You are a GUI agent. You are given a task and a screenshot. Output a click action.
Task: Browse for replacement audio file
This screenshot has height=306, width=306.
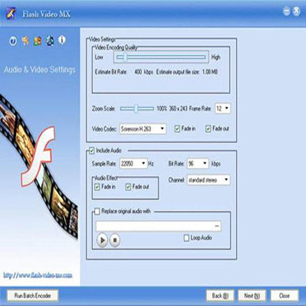pyautogui.click(x=217, y=226)
